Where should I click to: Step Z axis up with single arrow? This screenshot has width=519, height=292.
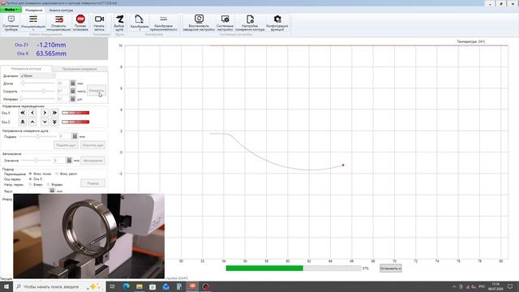[32, 122]
